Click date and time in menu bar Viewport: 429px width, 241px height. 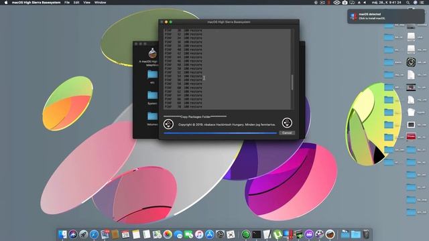click(387, 3)
